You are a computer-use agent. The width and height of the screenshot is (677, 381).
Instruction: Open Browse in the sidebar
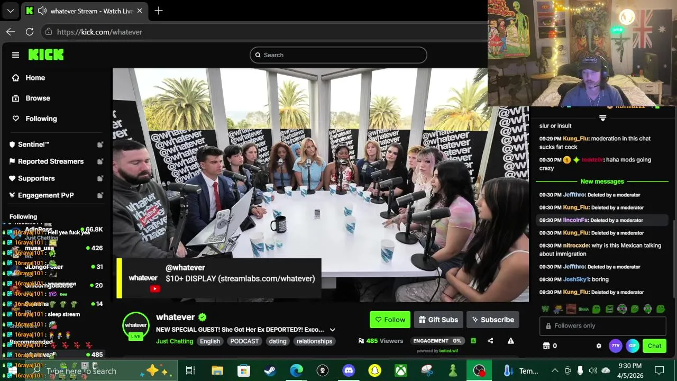[31, 98]
